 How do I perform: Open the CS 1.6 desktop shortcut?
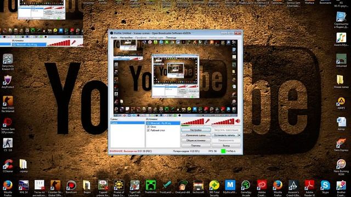click(x=8, y=144)
